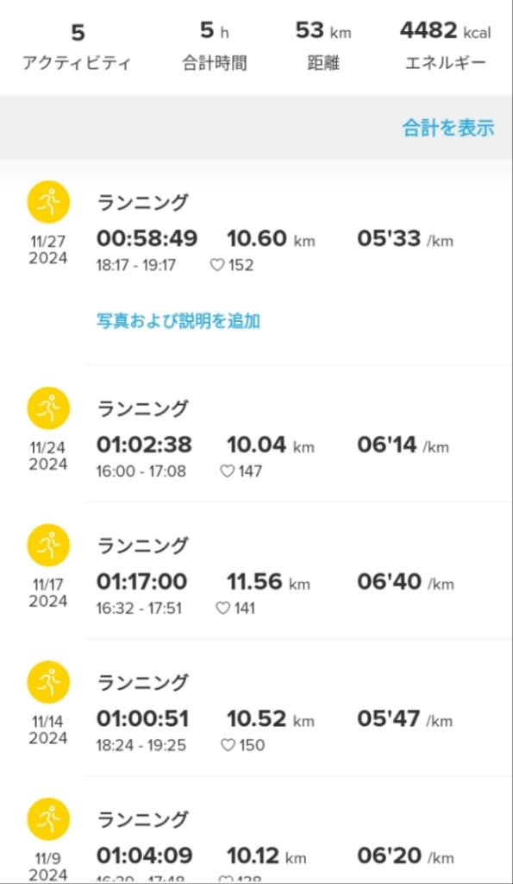Image resolution: width=513 pixels, height=884 pixels.
Task: Click the heart icon beside 152 bpm
Action: tap(217, 264)
